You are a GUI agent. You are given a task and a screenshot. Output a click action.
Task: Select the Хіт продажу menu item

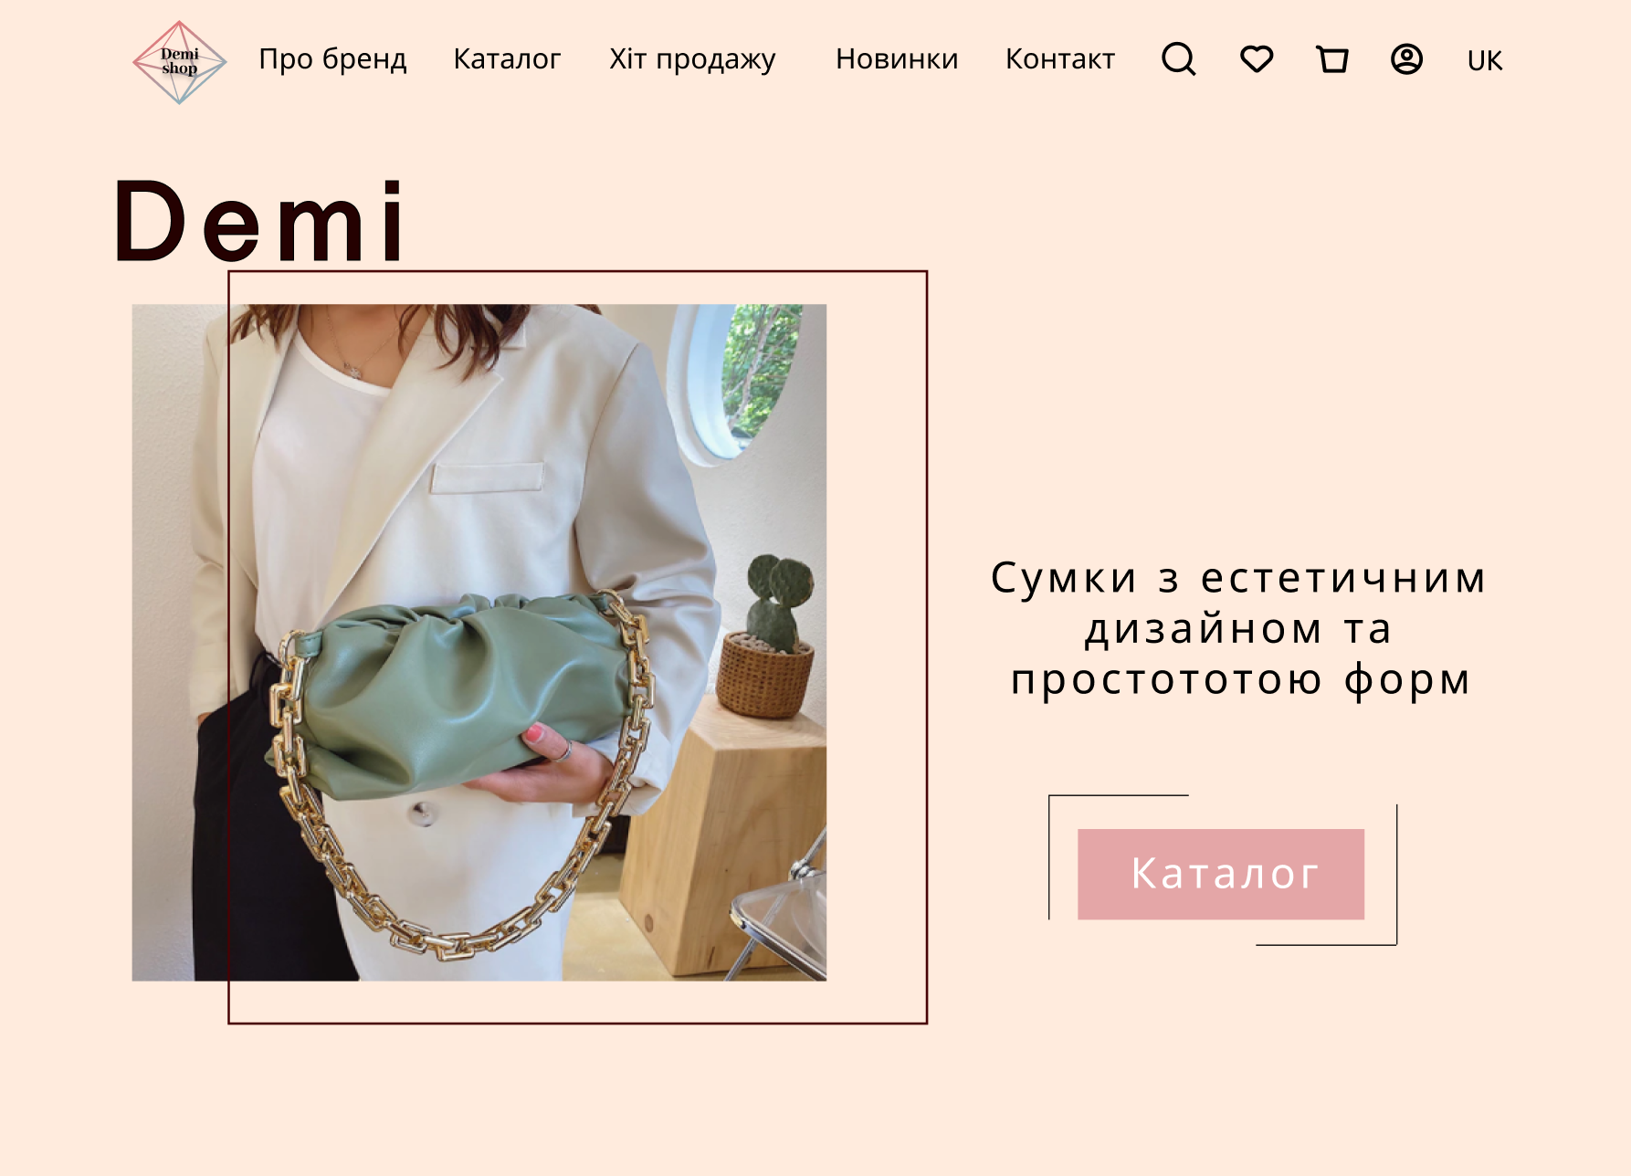click(692, 59)
